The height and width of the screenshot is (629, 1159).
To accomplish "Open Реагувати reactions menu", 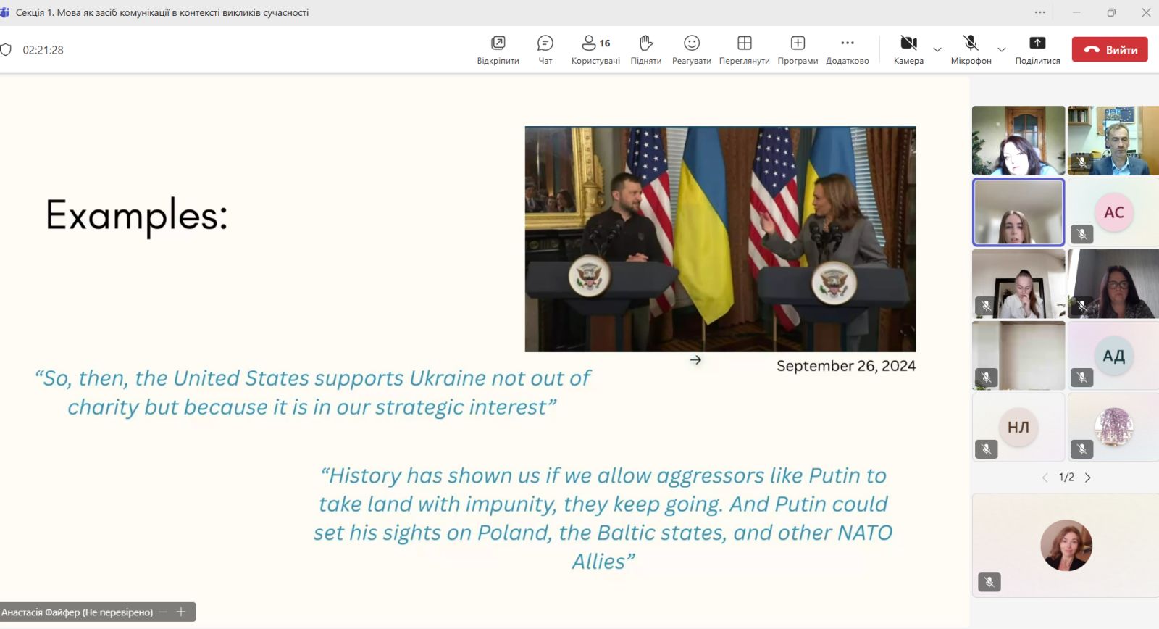I will coord(691,49).
